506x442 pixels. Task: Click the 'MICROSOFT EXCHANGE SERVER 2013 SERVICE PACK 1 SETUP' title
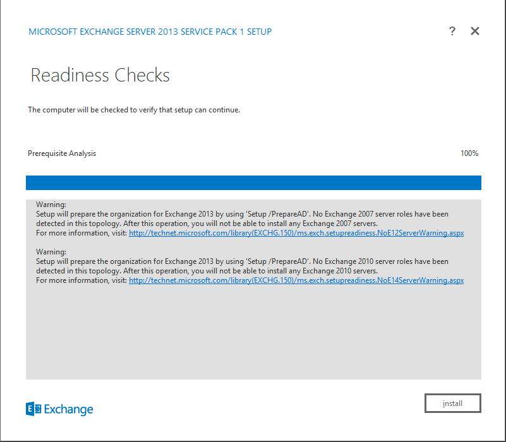[150, 32]
